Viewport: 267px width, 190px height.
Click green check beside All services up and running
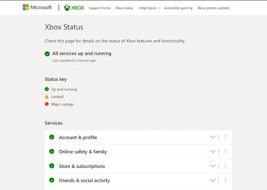click(x=47, y=54)
